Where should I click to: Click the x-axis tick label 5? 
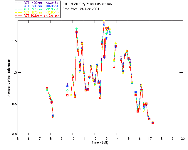[x=18, y=139]
